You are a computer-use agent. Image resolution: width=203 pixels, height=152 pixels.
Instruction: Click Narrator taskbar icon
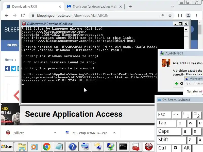[98, 147]
